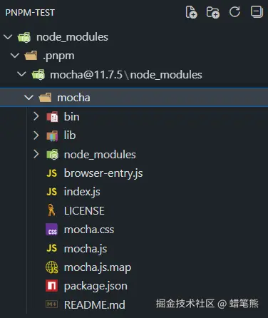This screenshot has width=268, height=318.
Task: Click the New Folder icon
Action: coord(213,12)
